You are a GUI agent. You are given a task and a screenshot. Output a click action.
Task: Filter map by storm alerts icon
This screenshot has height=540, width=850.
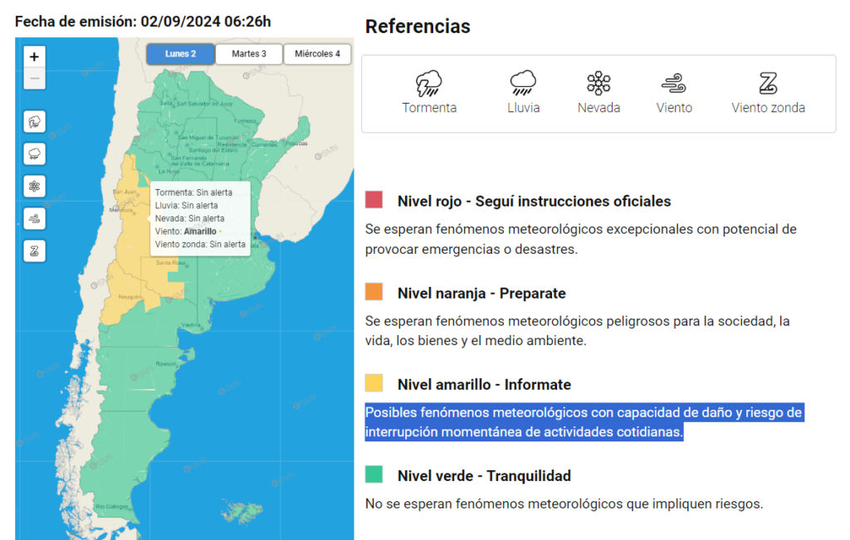point(34,122)
